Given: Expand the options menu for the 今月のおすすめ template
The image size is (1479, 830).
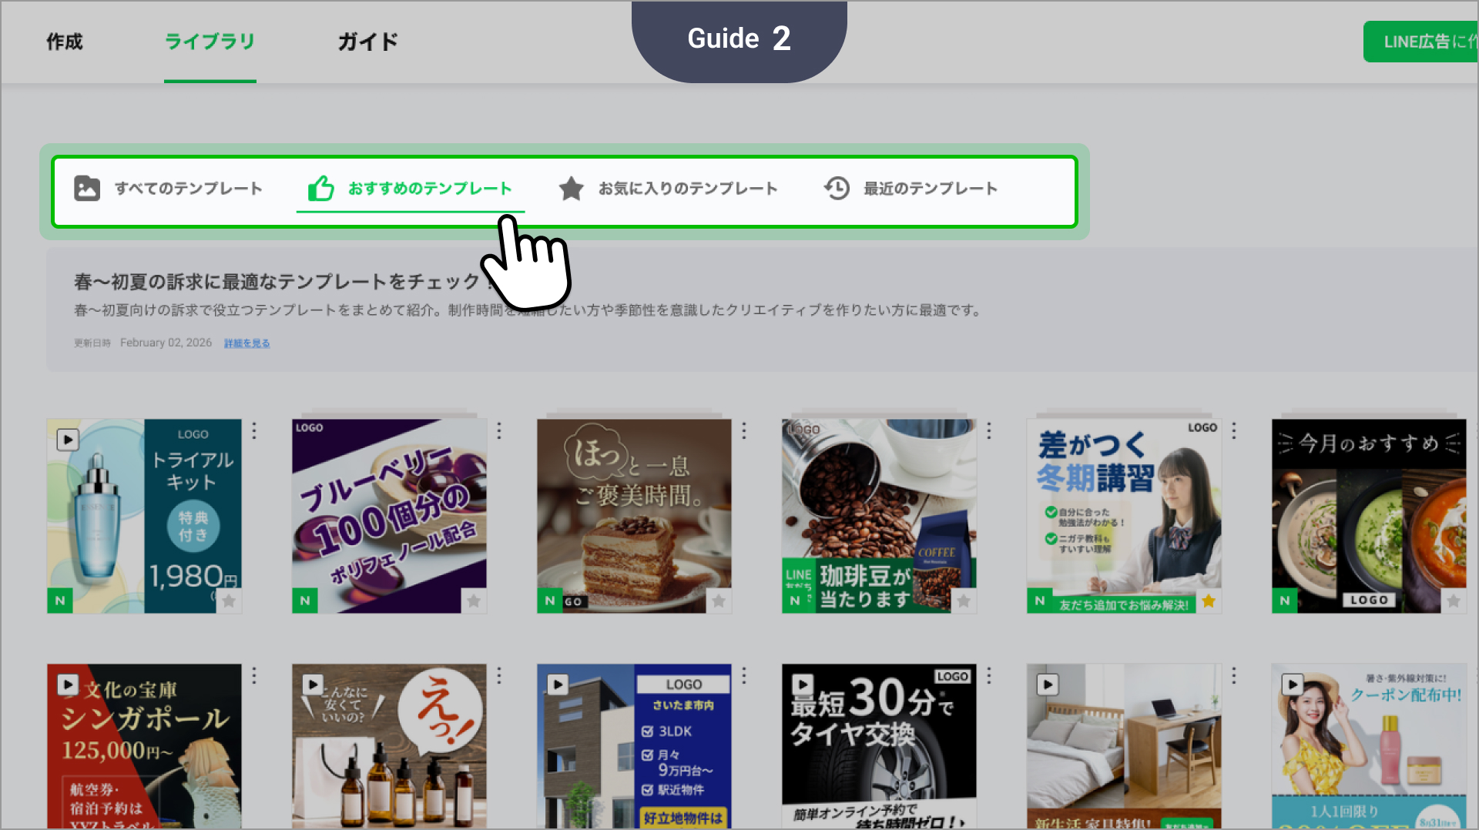Looking at the screenshot, I should (x=1477, y=431).
